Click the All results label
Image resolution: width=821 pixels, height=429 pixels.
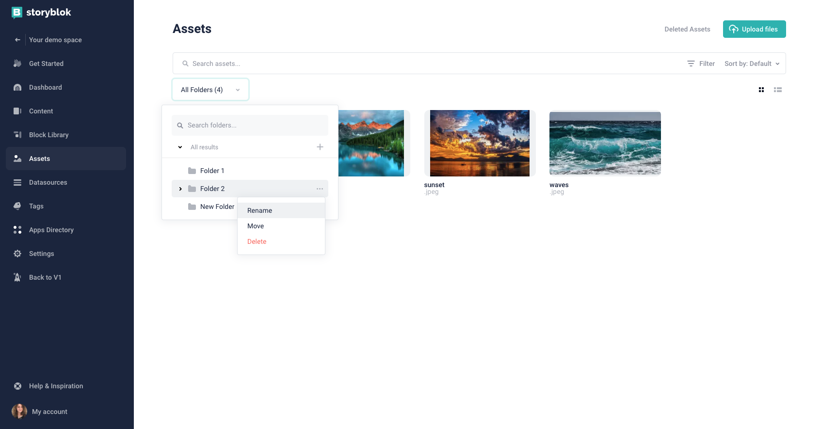[x=204, y=147]
